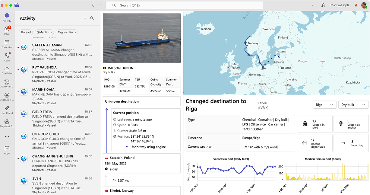Expand the Dry bulk type dropdown
Screen dimensions: 370x195
(353, 105)
